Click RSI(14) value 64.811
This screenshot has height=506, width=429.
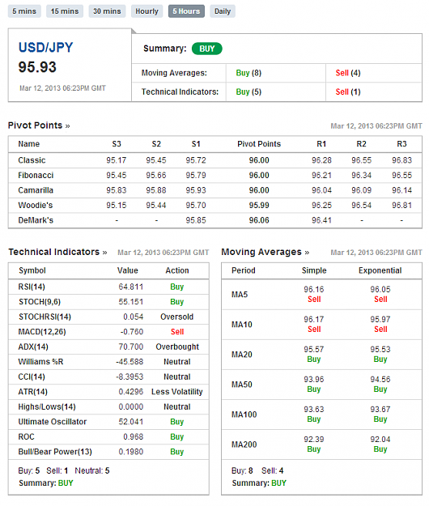tap(130, 287)
